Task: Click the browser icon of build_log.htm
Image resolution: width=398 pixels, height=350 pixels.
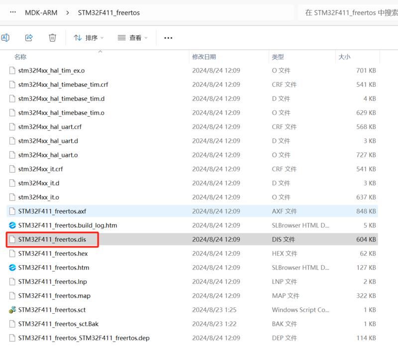Action: click(x=12, y=225)
